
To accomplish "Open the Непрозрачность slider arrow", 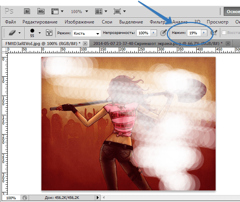I will [154, 33].
